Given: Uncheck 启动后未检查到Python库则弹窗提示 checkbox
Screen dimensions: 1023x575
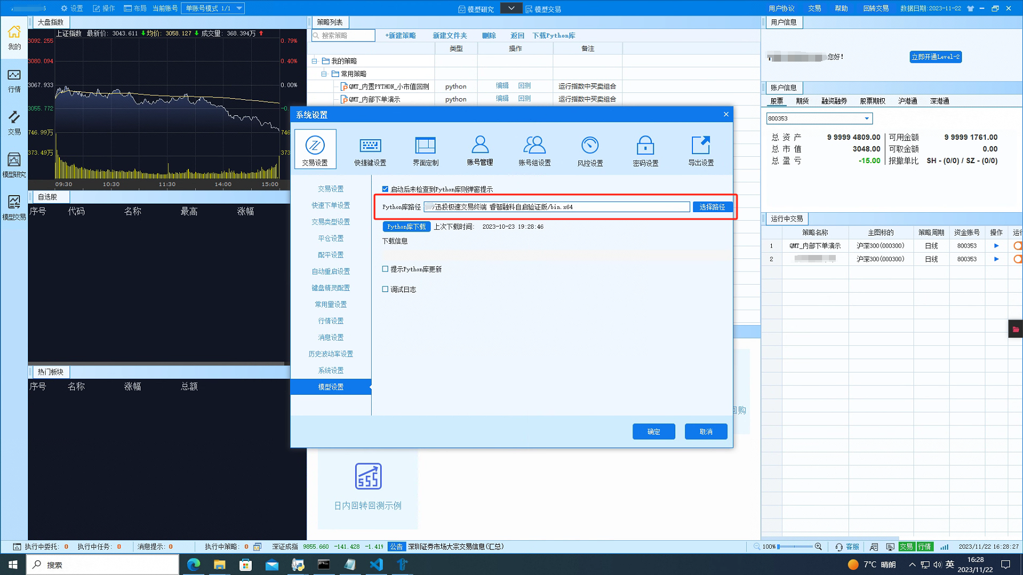Looking at the screenshot, I should (x=385, y=189).
